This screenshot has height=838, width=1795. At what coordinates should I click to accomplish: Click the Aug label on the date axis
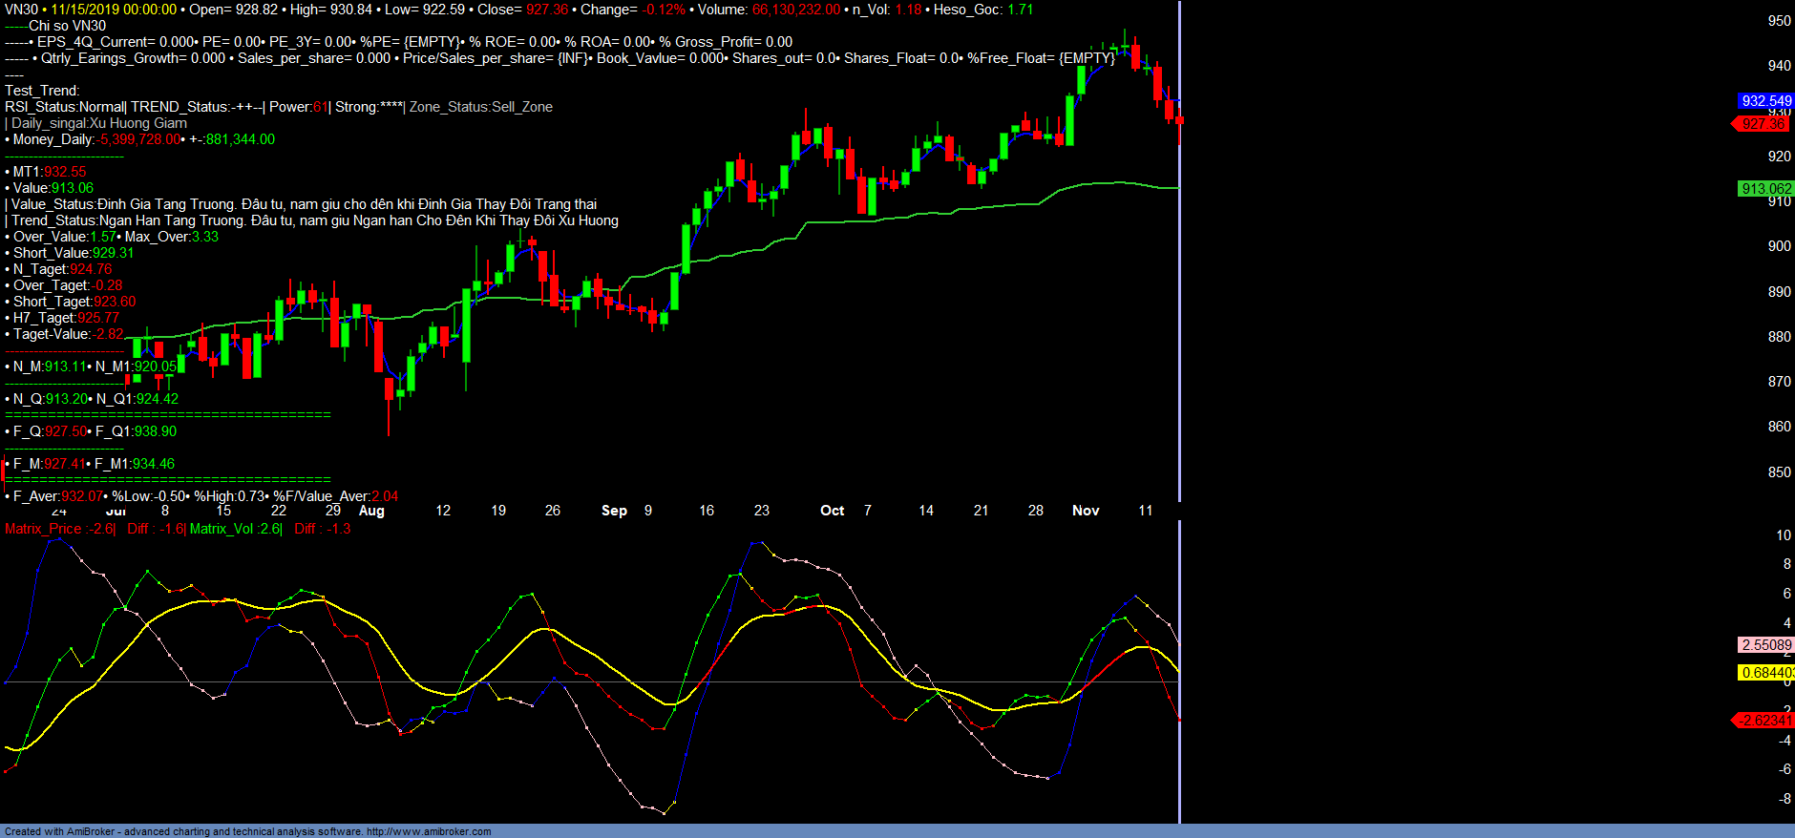click(x=371, y=511)
